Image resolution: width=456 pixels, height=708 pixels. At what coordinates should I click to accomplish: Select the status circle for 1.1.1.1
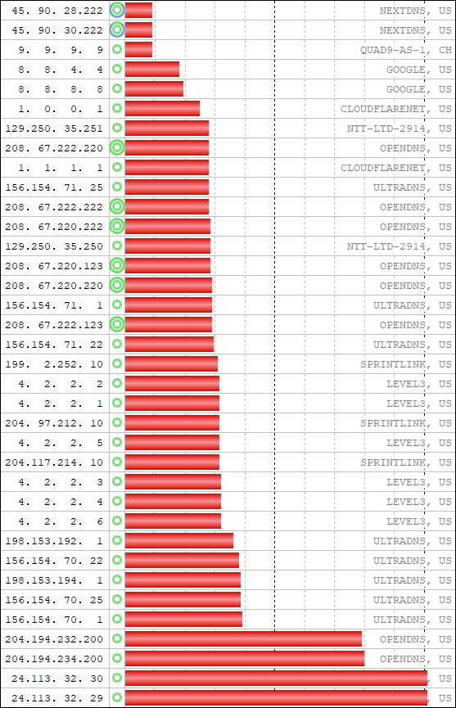(117, 167)
